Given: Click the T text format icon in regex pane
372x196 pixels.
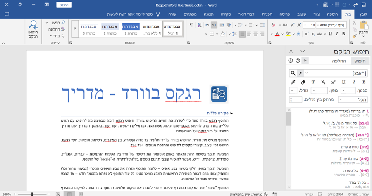Looking at the screenshot, I should click(313, 82).
